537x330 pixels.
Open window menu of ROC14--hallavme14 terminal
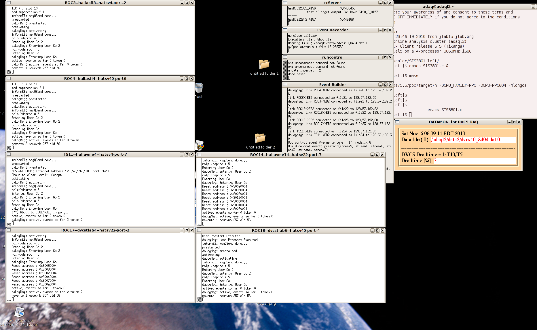199,155
